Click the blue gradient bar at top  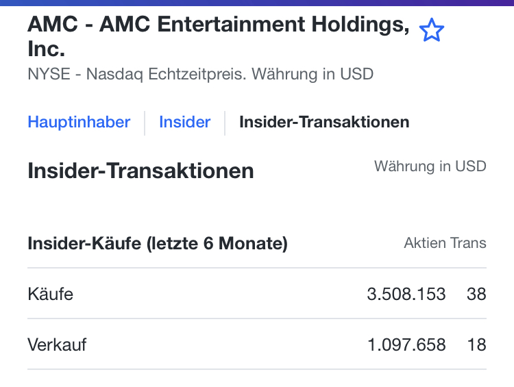(x=257, y=3)
